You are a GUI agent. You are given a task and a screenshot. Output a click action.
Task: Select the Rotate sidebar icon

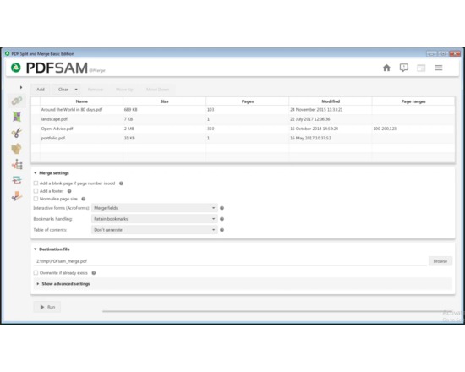point(17,180)
